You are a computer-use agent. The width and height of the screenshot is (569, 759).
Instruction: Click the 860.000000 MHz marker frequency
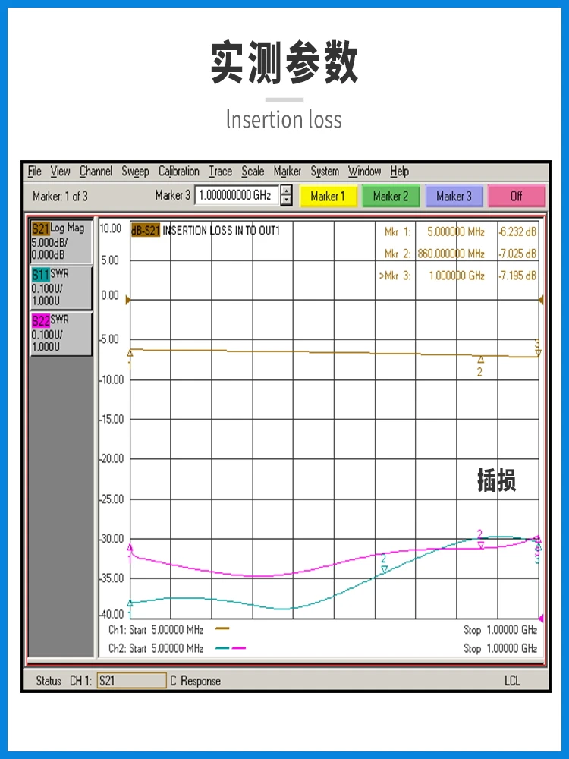click(x=451, y=254)
